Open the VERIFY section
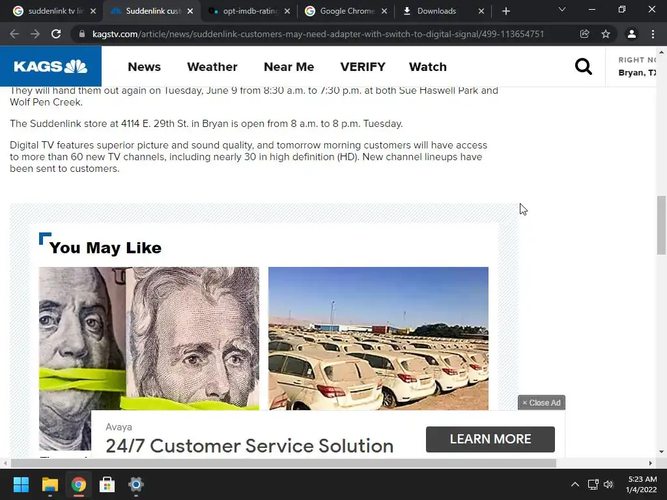 click(363, 67)
